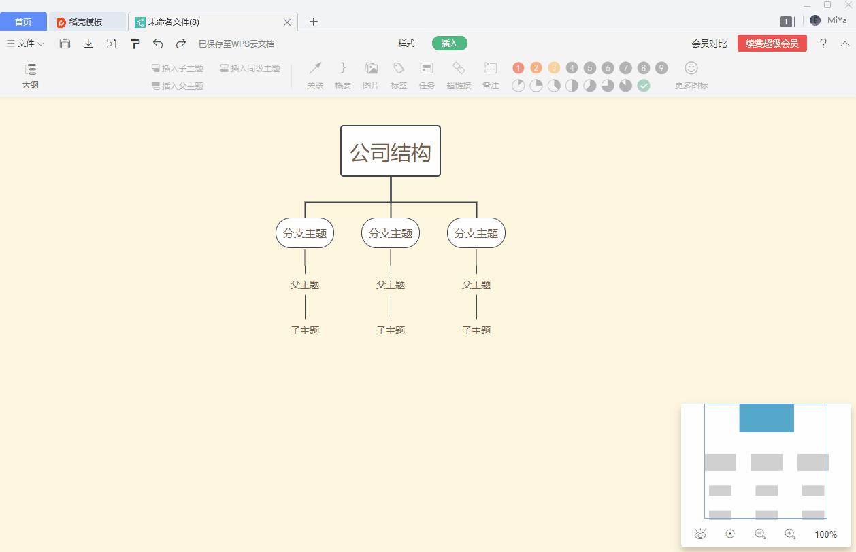Open 更多图标 for more icons
The image size is (856, 552).
coord(690,75)
